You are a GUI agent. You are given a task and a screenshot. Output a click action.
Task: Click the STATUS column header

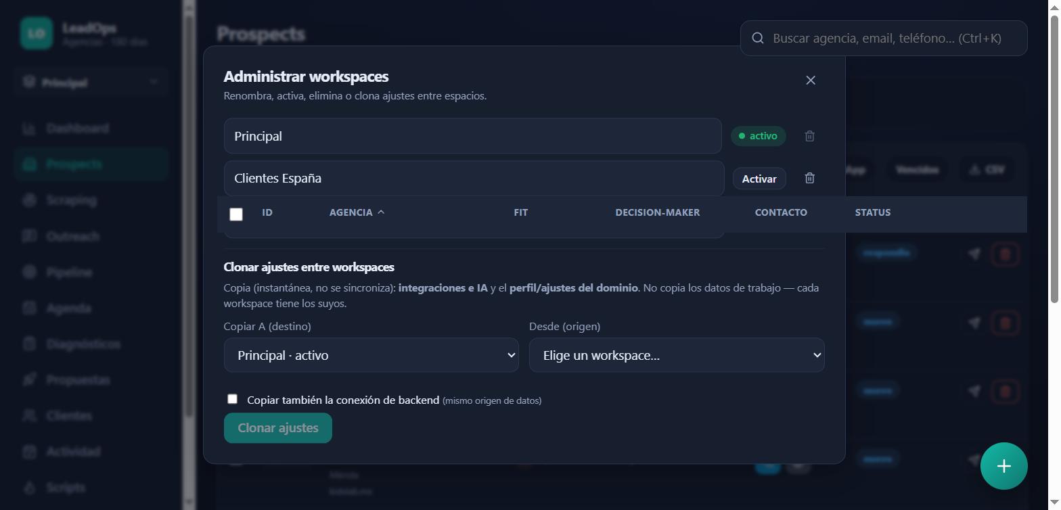873,212
